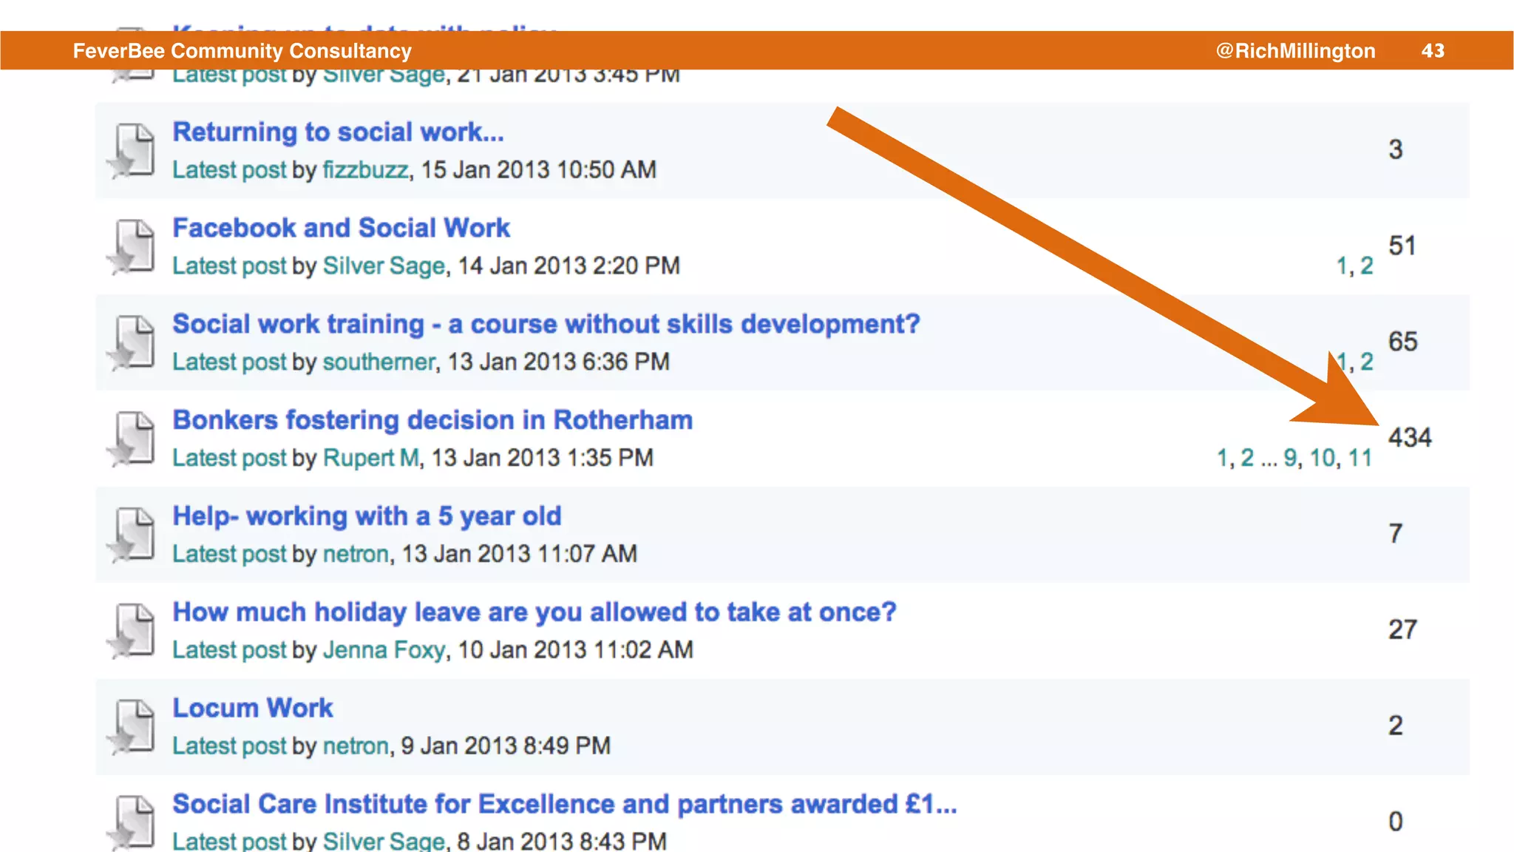
Task: Click reply count '3' for Returning thread
Action: coord(1396,149)
